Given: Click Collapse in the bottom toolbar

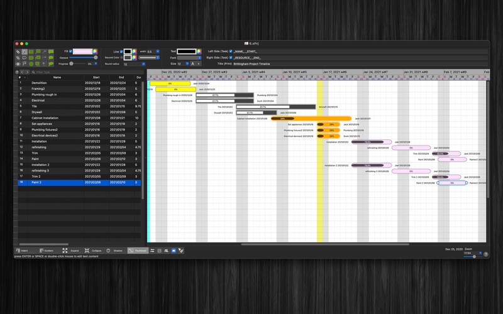Looking at the screenshot, I should [x=93, y=251].
